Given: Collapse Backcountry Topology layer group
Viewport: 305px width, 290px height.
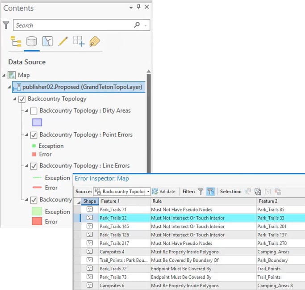Looking at the screenshot, I should pos(15,99).
